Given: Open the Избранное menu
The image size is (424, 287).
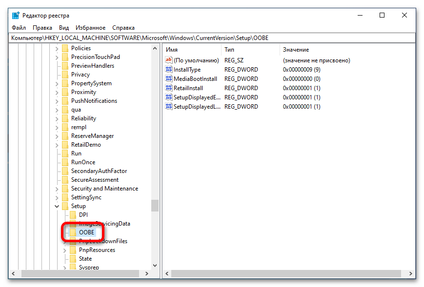Looking at the screenshot, I should [90, 28].
